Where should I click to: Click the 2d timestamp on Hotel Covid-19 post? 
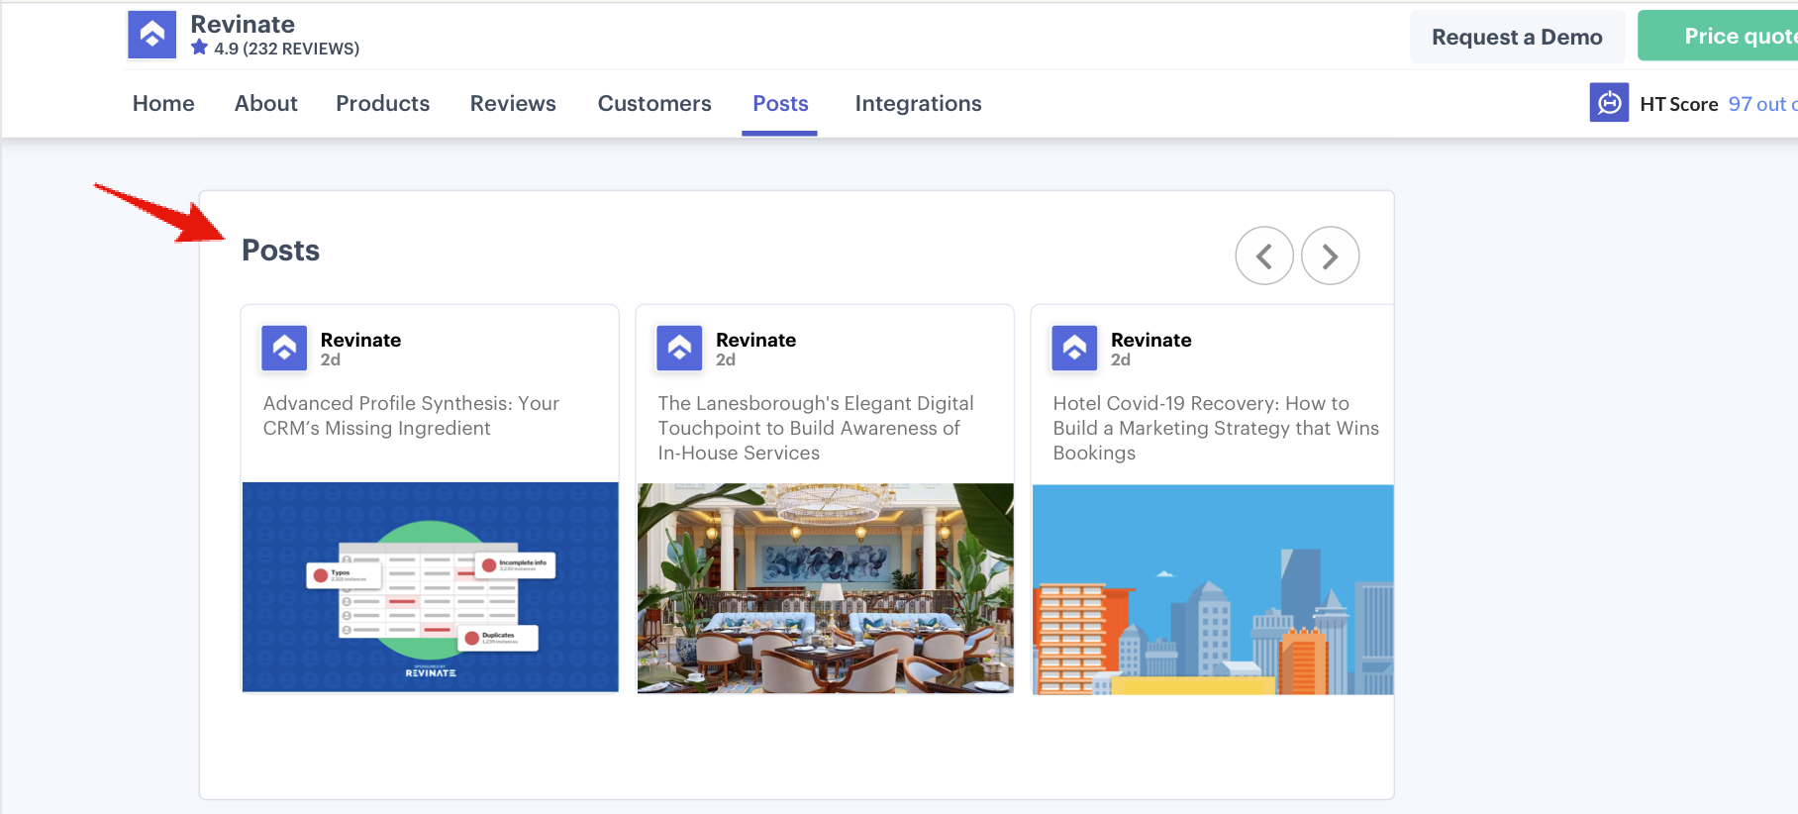(x=1121, y=360)
